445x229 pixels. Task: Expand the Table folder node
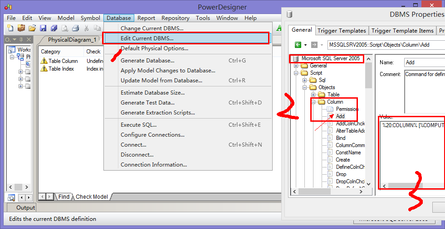pos(313,95)
